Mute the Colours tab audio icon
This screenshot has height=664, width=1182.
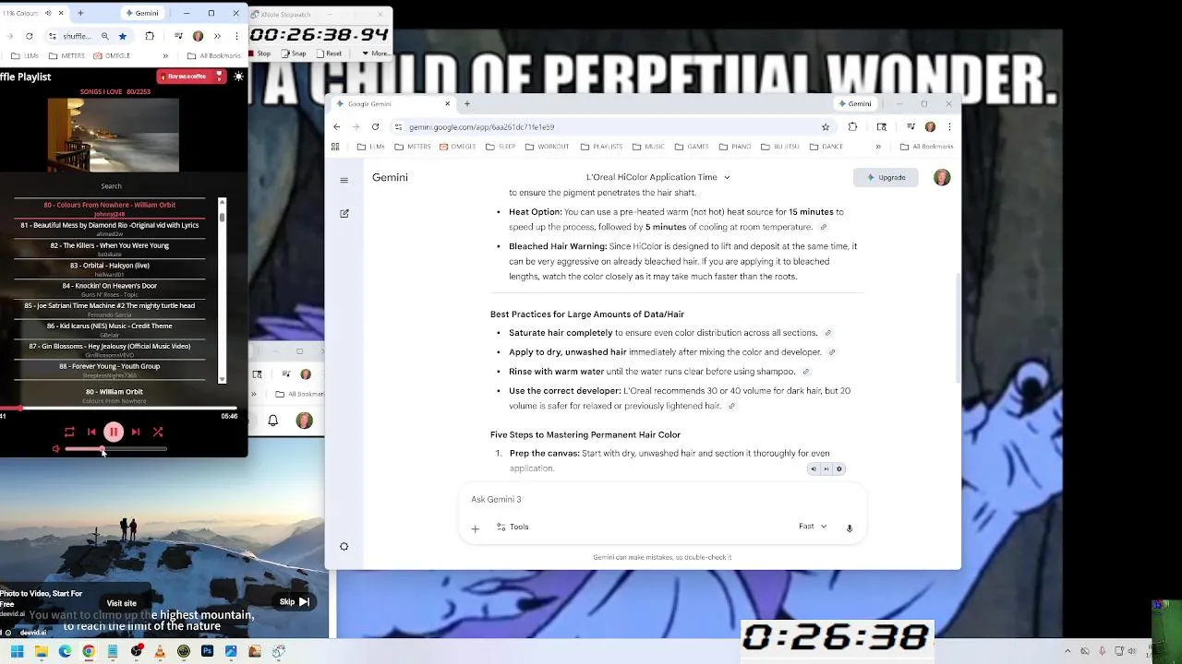click(47, 14)
